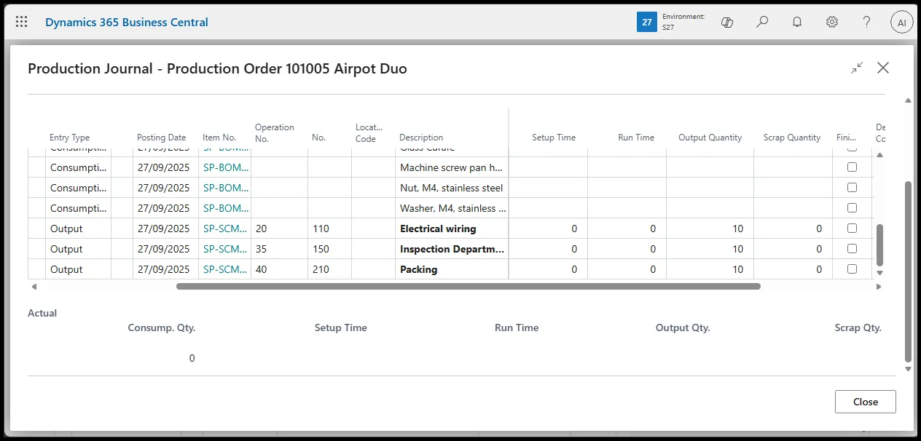Open SP-BOM item link in Washer M4 row
This screenshot has height=441, width=921.
coord(225,208)
